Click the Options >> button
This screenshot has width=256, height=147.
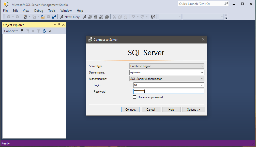[x=194, y=109]
